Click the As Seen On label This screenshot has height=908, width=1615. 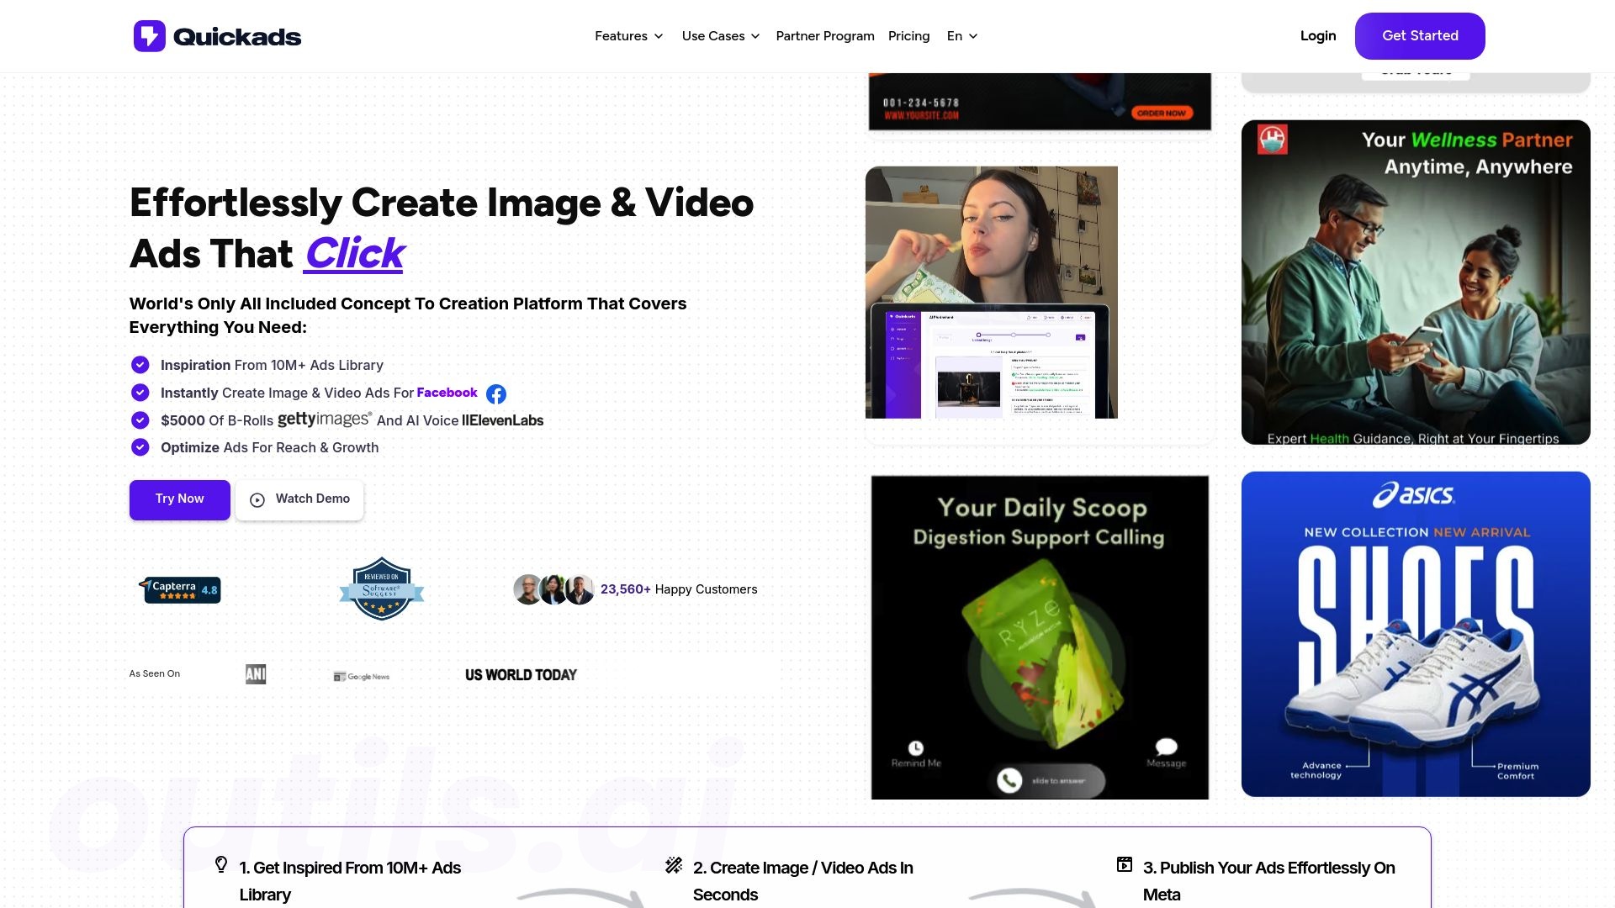tap(155, 673)
